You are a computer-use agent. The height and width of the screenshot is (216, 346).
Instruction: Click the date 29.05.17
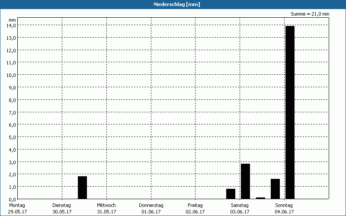point(17,212)
